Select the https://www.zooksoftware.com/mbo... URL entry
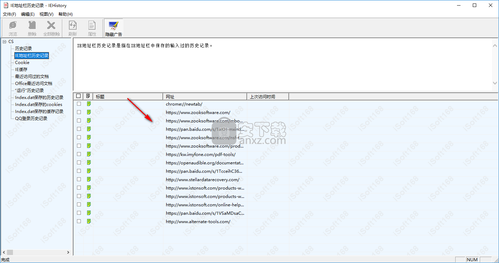 (x=205, y=121)
